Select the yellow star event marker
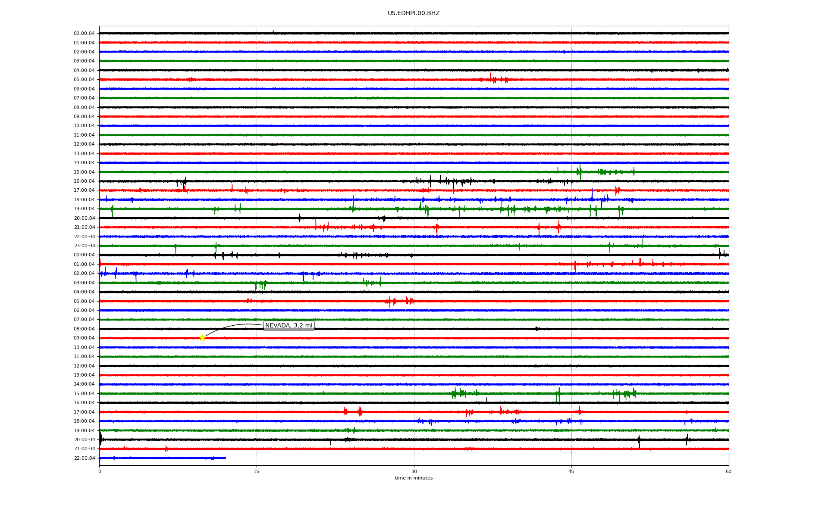The width and height of the screenshot is (828, 517). coord(202,338)
